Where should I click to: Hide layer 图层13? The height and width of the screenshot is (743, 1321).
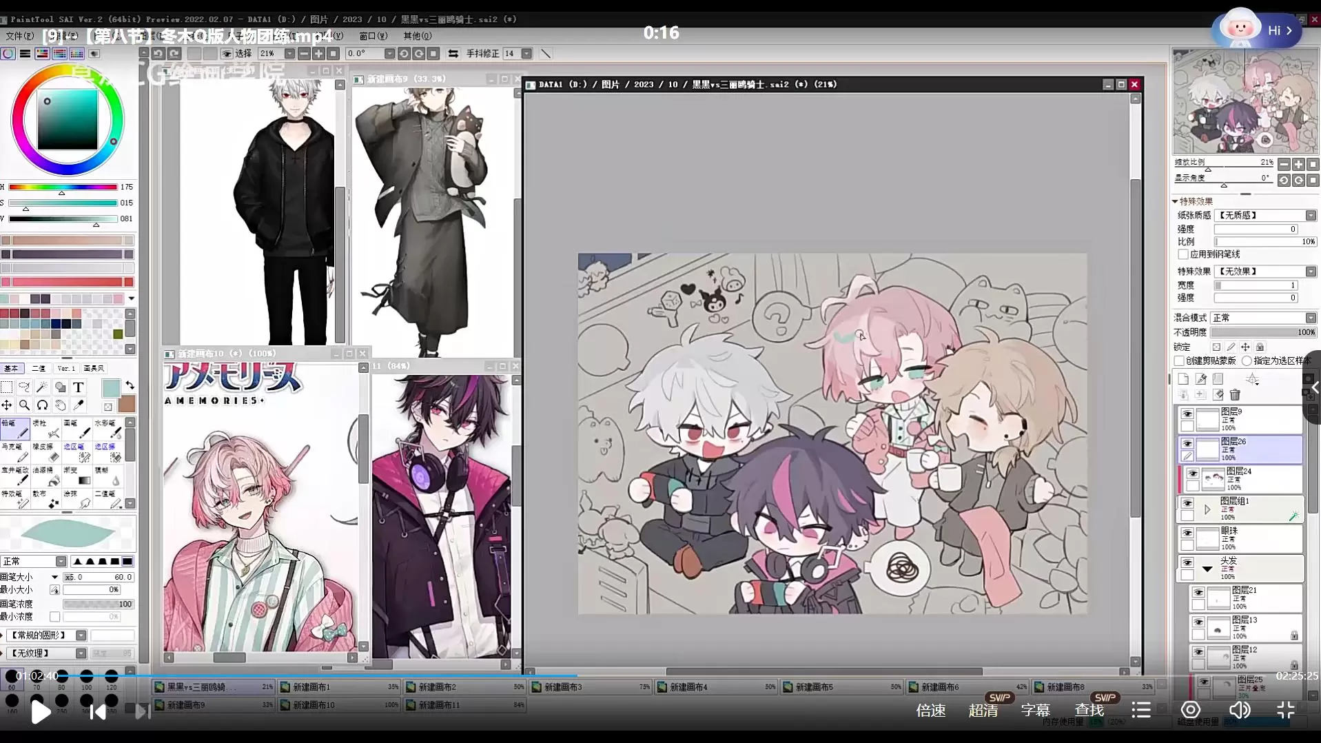pos(1198,622)
